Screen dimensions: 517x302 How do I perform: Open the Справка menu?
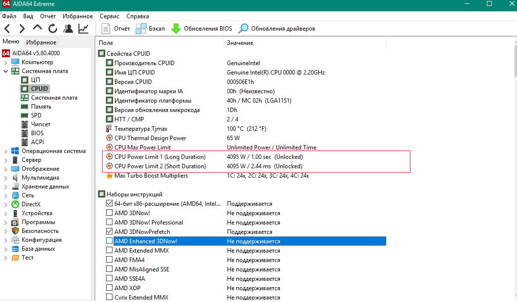click(138, 16)
